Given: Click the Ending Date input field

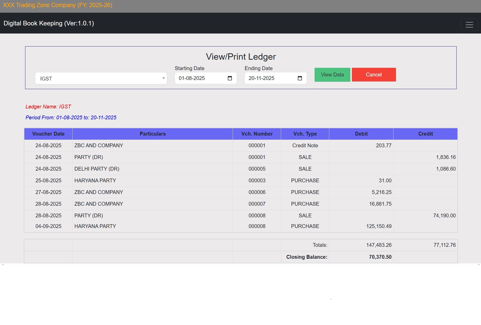Looking at the screenshot, I should [270, 78].
